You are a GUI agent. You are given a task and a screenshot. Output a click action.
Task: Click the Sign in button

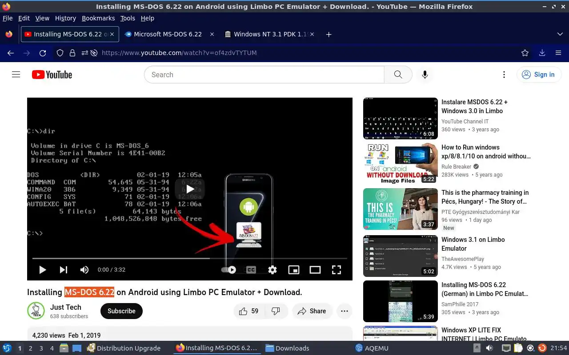[x=539, y=75]
